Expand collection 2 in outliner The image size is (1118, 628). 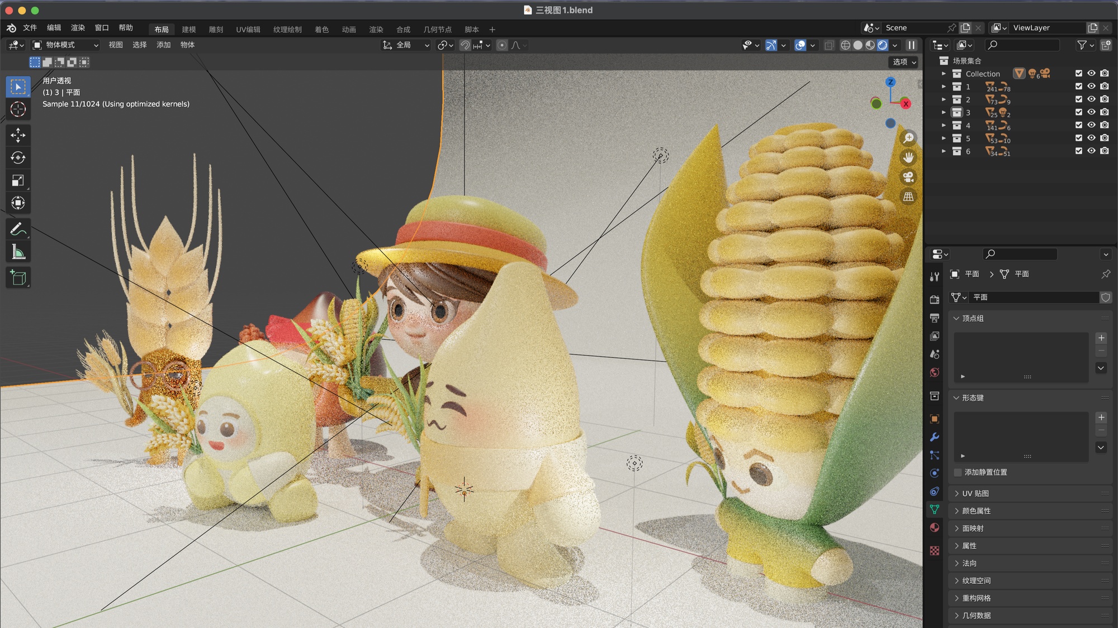click(944, 99)
